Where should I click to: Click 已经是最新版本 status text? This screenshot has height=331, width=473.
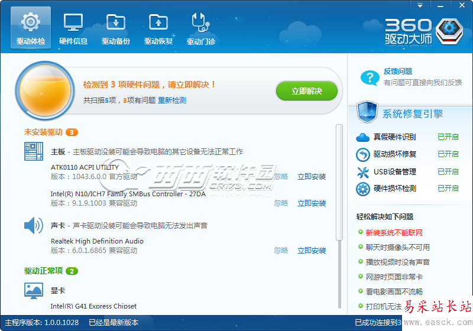click(114, 323)
